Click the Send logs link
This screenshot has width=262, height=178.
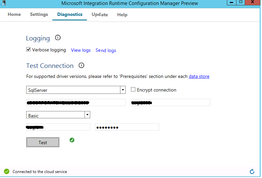(106, 50)
